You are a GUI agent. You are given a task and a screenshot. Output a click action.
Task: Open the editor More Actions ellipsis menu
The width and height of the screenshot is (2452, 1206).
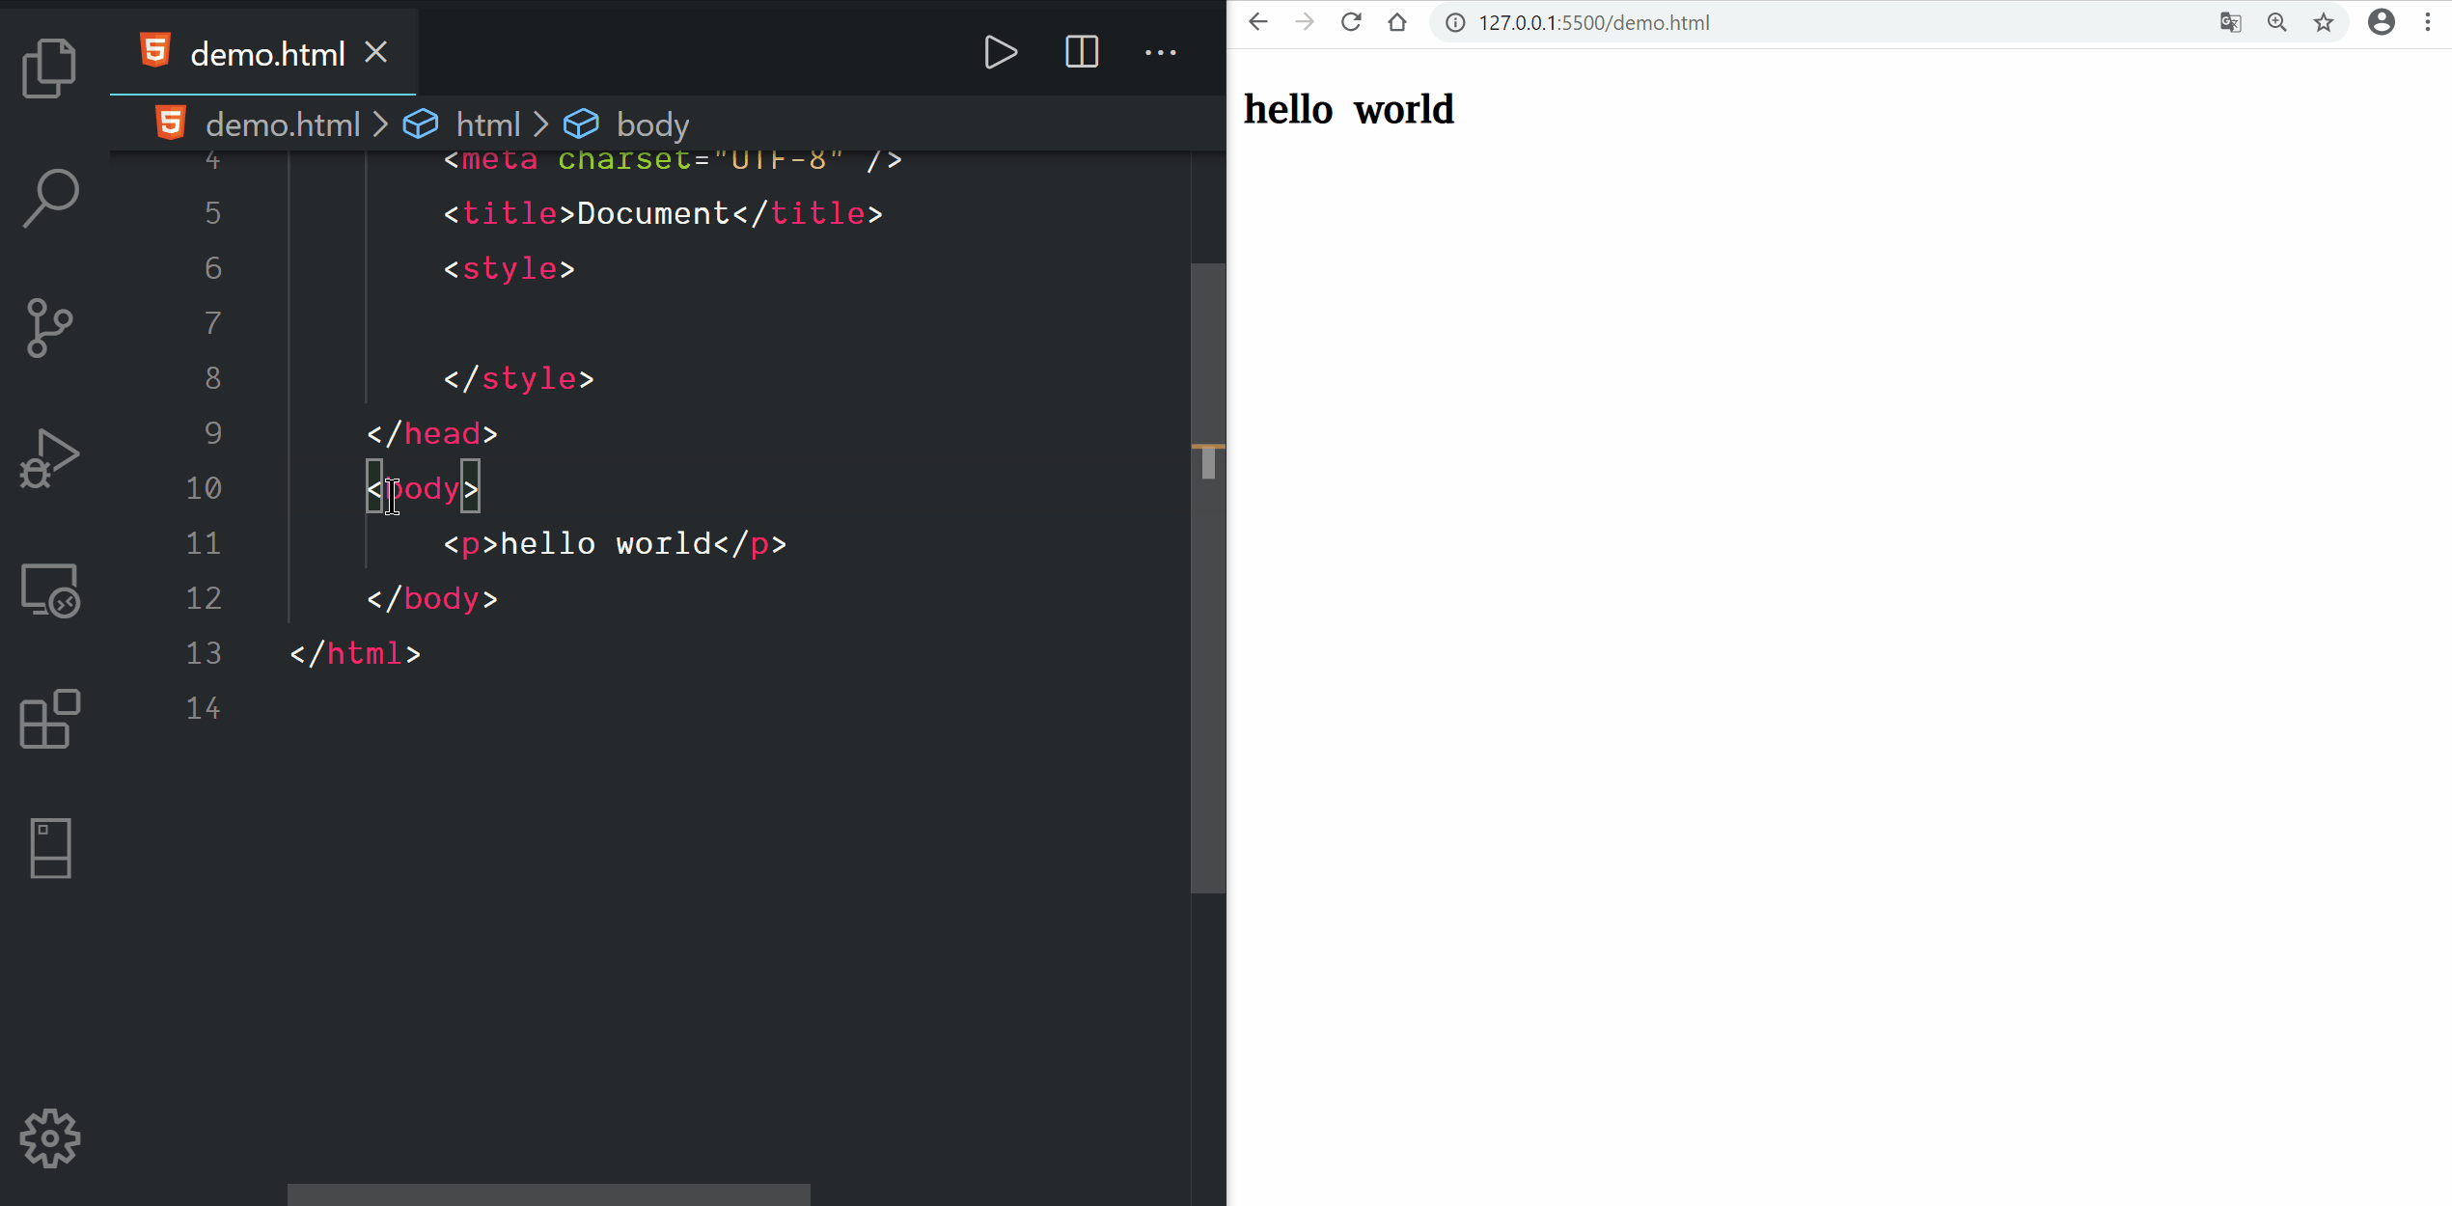pos(1160,53)
